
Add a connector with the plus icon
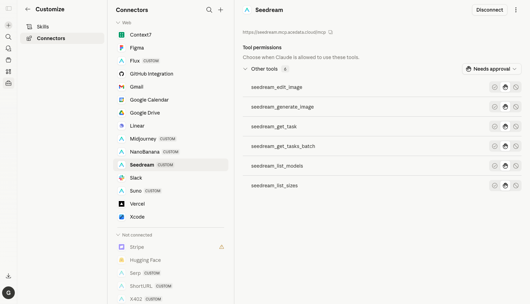[x=221, y=10]
